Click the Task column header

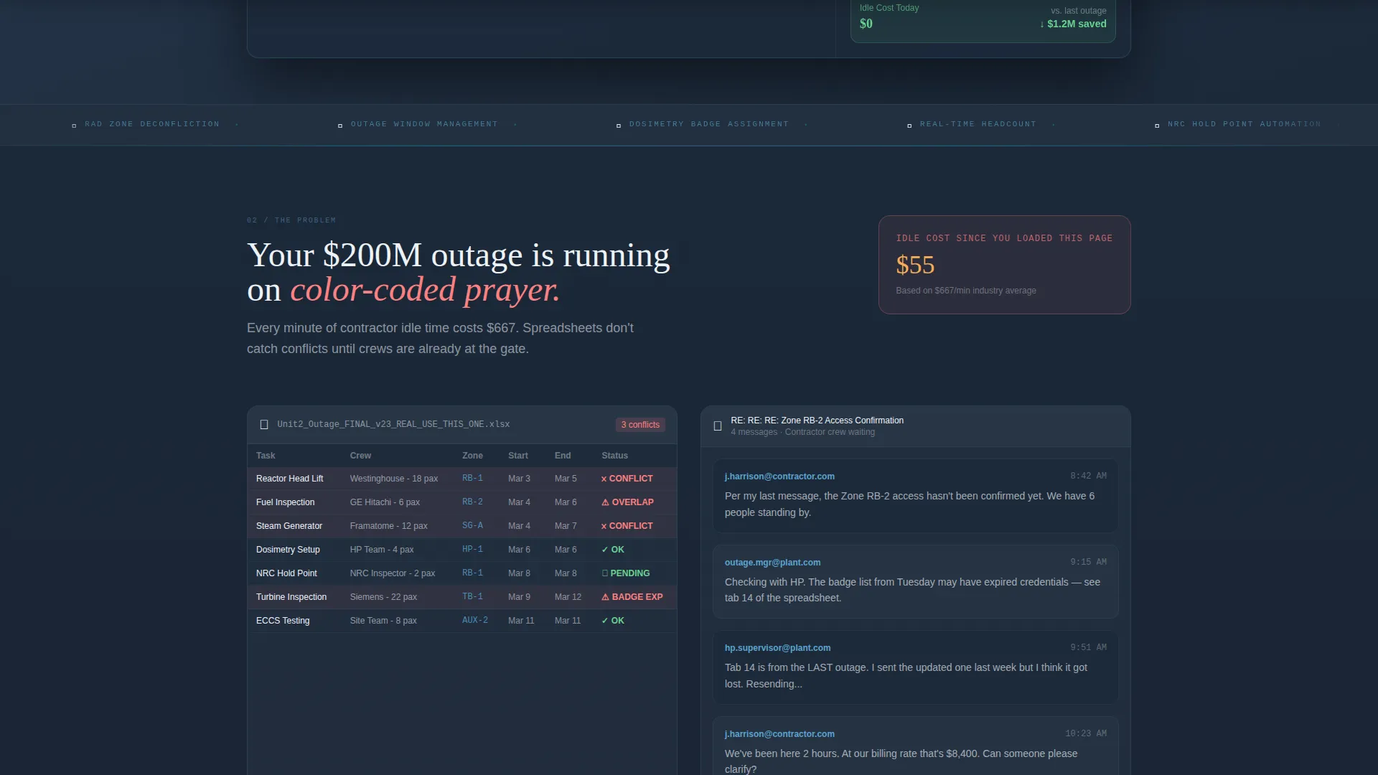pos(266,456)
